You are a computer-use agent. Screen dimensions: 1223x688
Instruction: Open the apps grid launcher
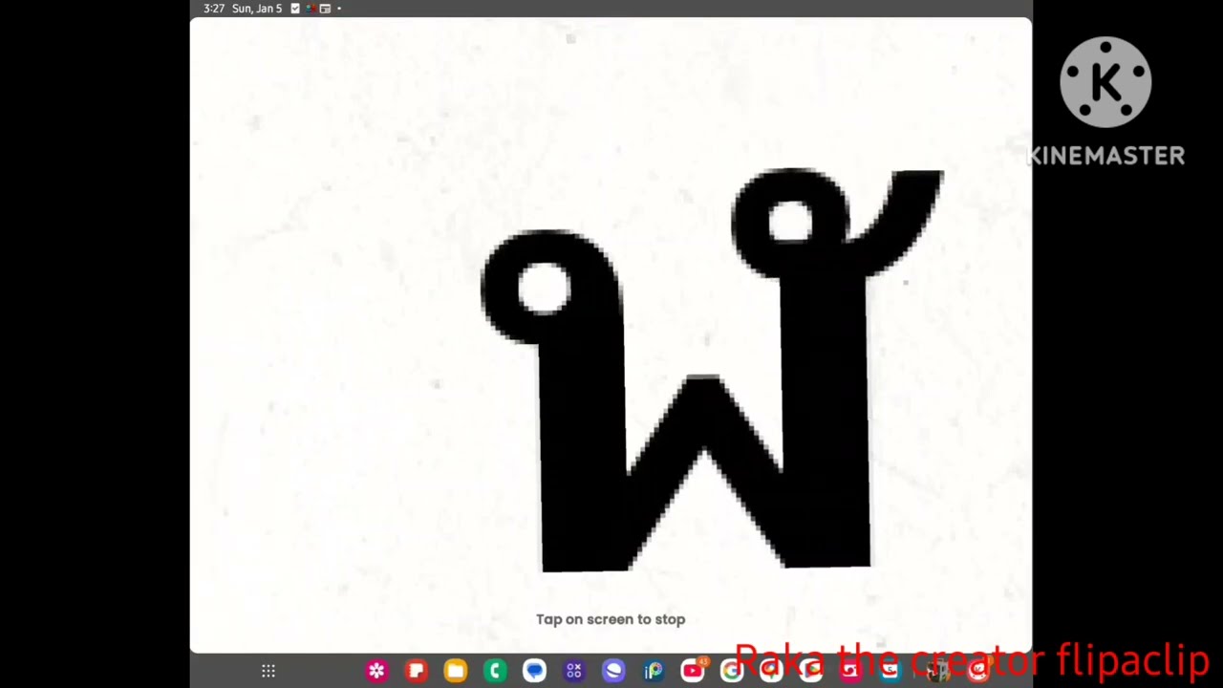268,671
